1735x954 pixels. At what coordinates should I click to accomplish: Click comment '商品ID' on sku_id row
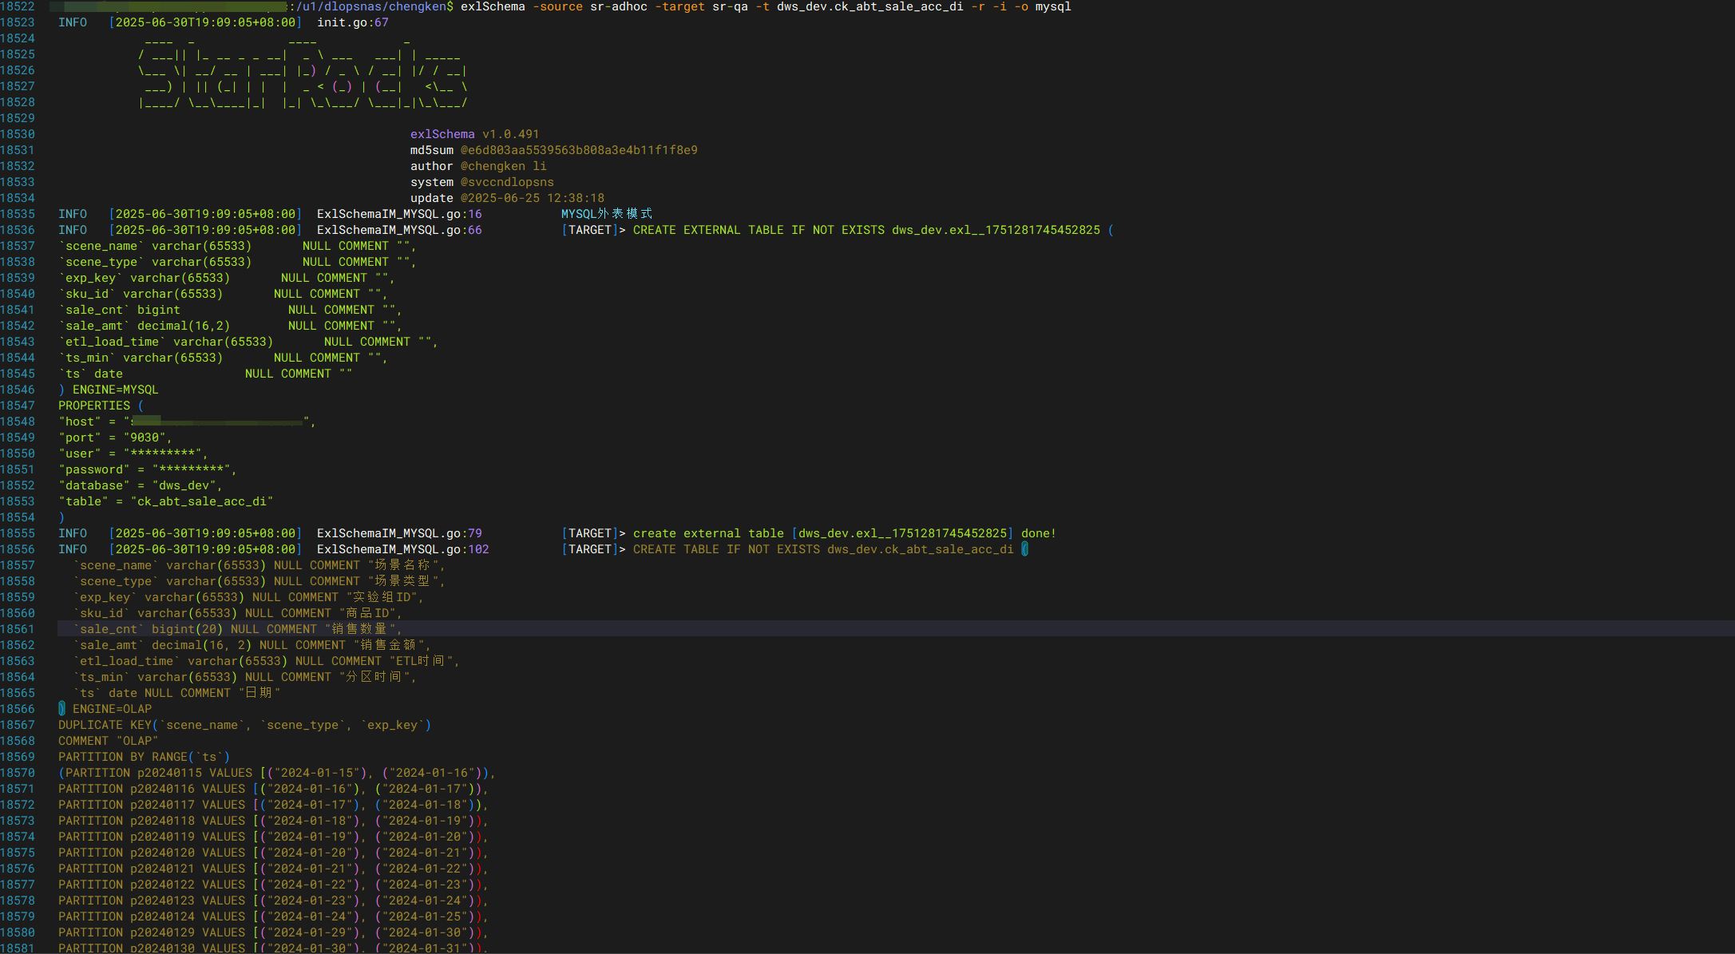click(367, 613)
